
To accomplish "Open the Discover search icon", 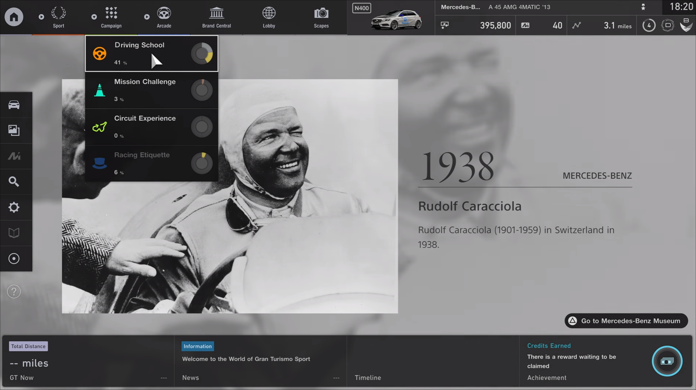I will pos(14,182).
